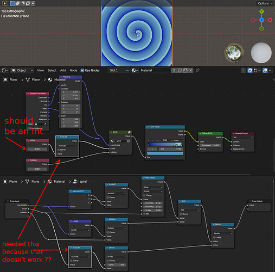This screenshot has width=275, height=272.
Task: Click the red X axis on navigation gizmo
Action: 270,20
